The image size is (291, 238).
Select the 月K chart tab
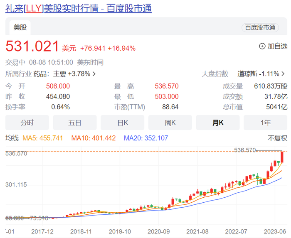click(x=218, y=123)
